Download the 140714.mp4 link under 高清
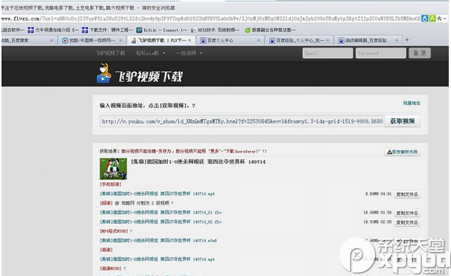 (x=157, y=259)
